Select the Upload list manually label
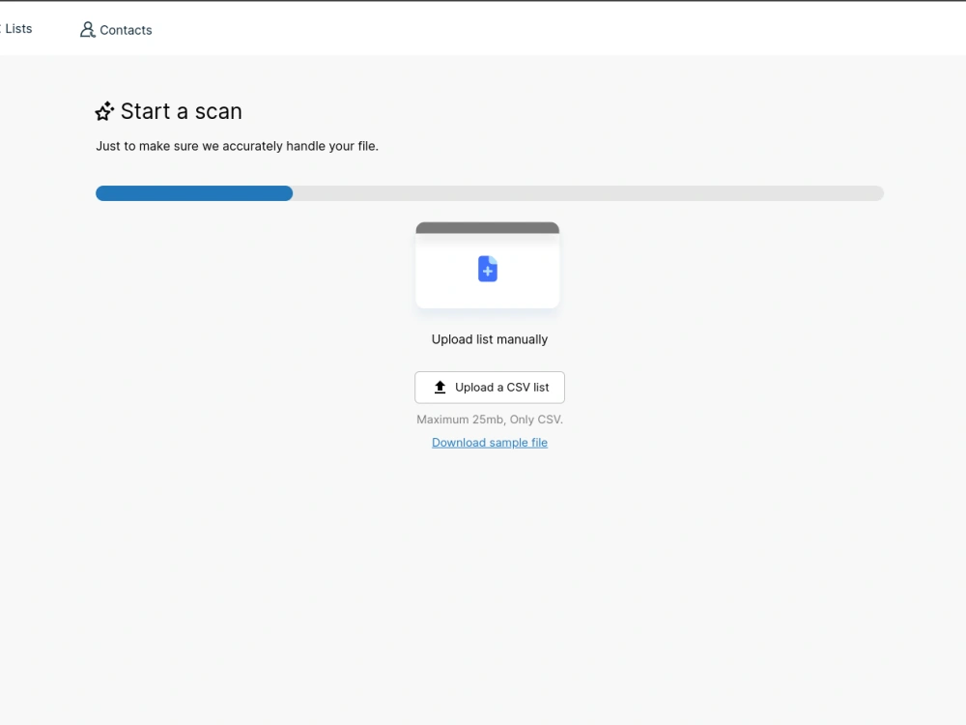The image size is (966, 725). 490,339
